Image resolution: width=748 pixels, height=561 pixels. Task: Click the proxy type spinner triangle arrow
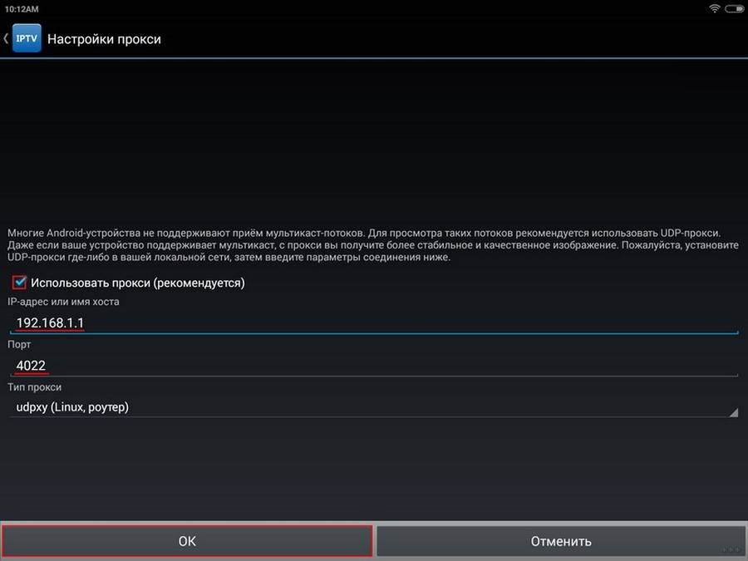732,412
